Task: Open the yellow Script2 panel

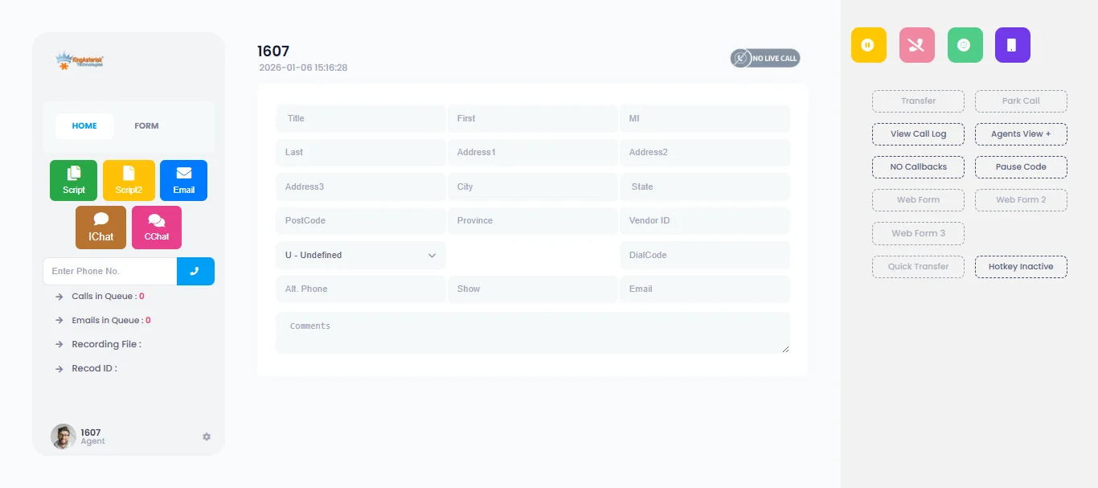Action: (129, 180)
